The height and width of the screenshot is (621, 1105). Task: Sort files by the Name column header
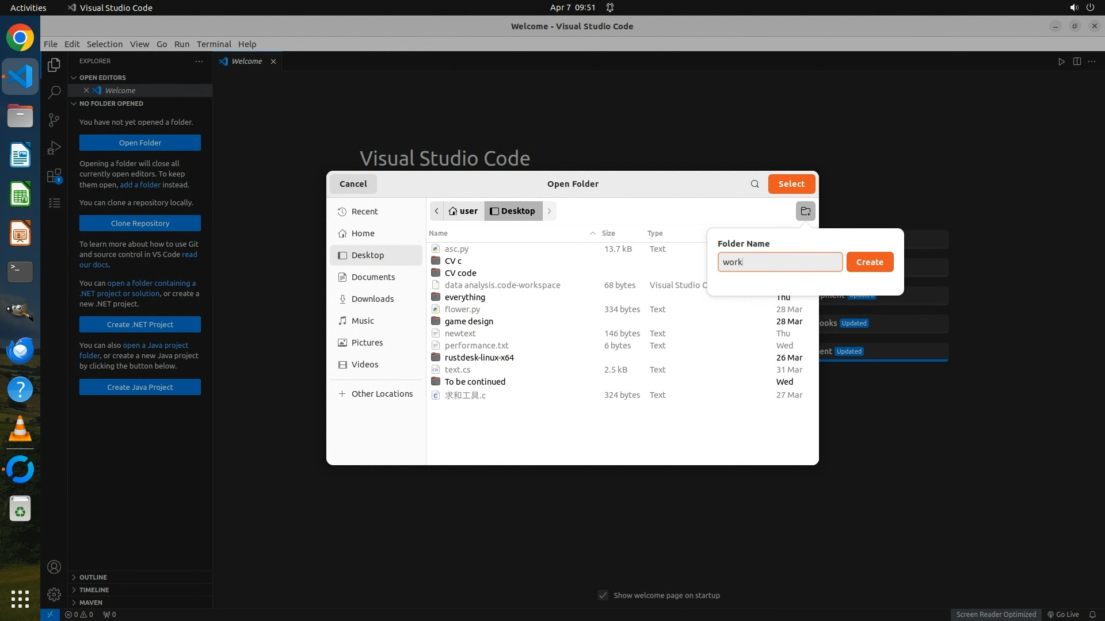coord(438,233)
